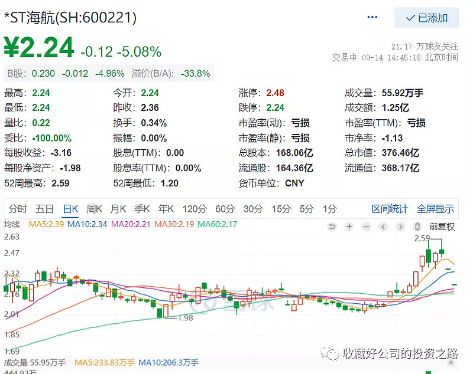Switch to the 30分 interval tab

[254, 208]
